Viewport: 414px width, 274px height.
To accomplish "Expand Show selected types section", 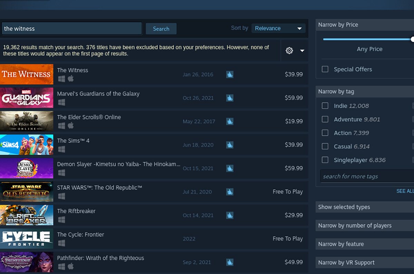I will 365,207.
